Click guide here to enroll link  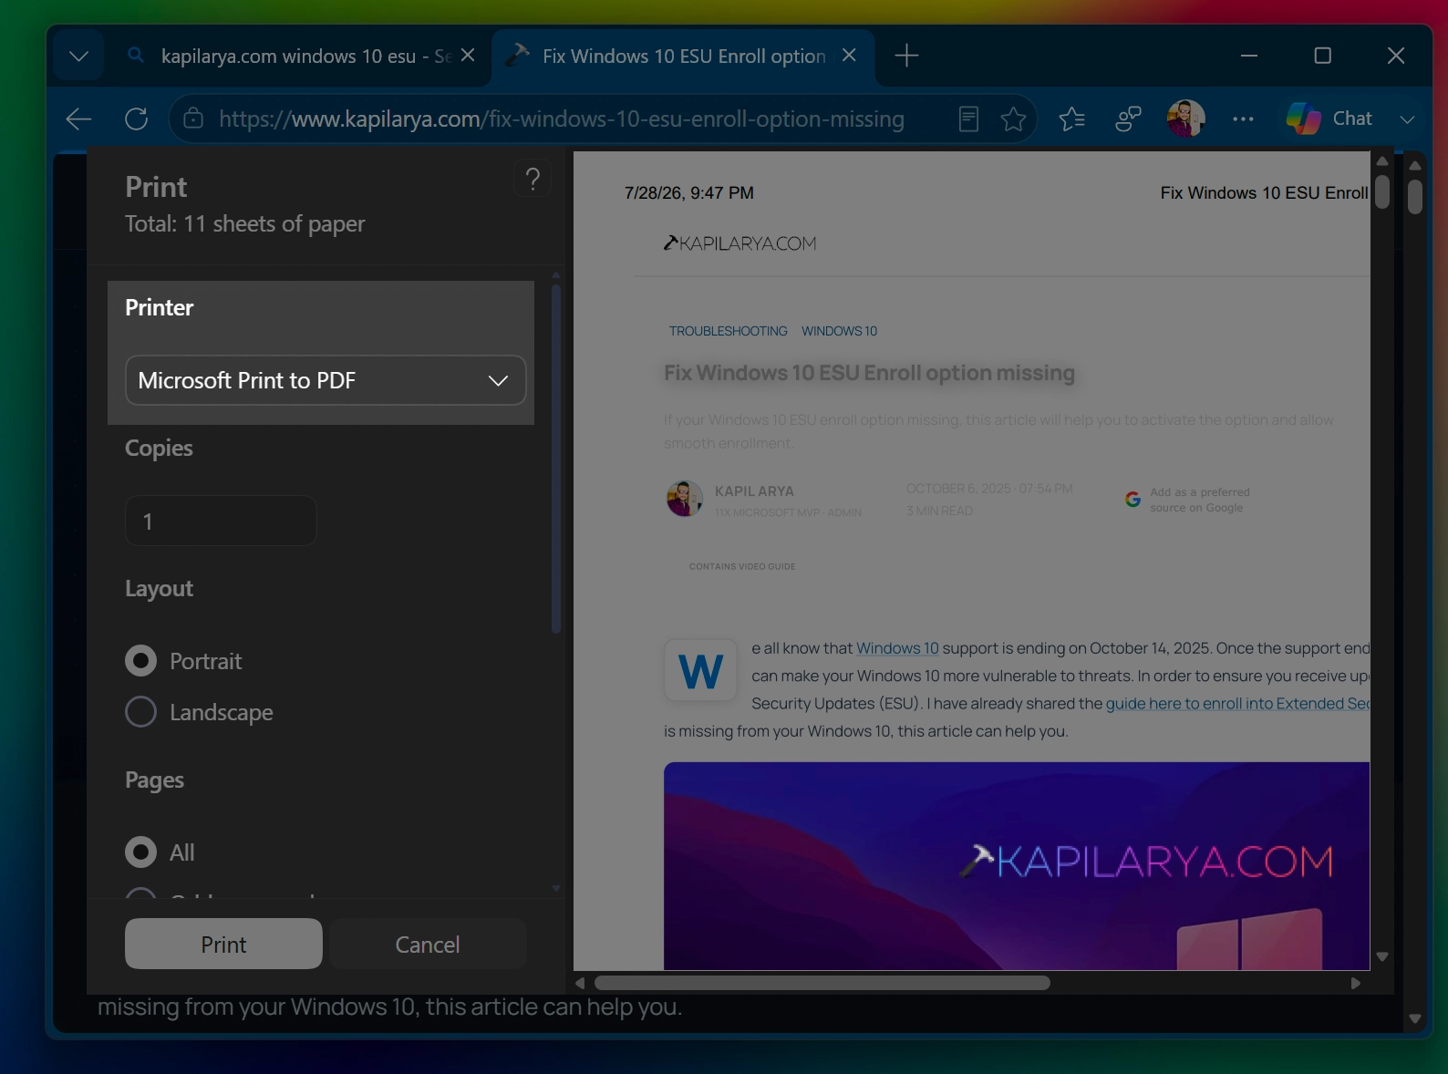(1237, 704)
